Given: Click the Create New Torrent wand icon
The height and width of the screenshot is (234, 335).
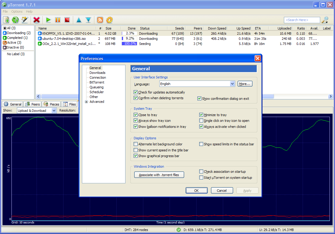Looking at the screenshot, I should [25, 20].
